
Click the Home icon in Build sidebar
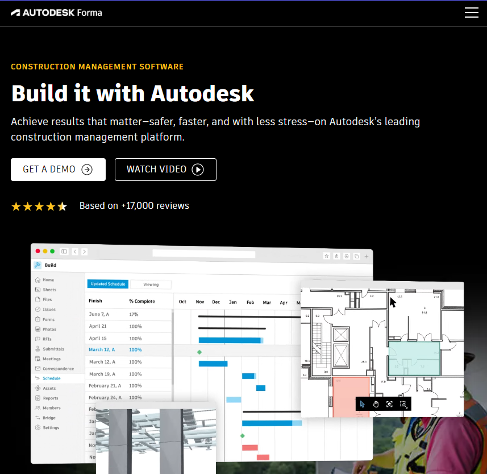pos(38,279)
